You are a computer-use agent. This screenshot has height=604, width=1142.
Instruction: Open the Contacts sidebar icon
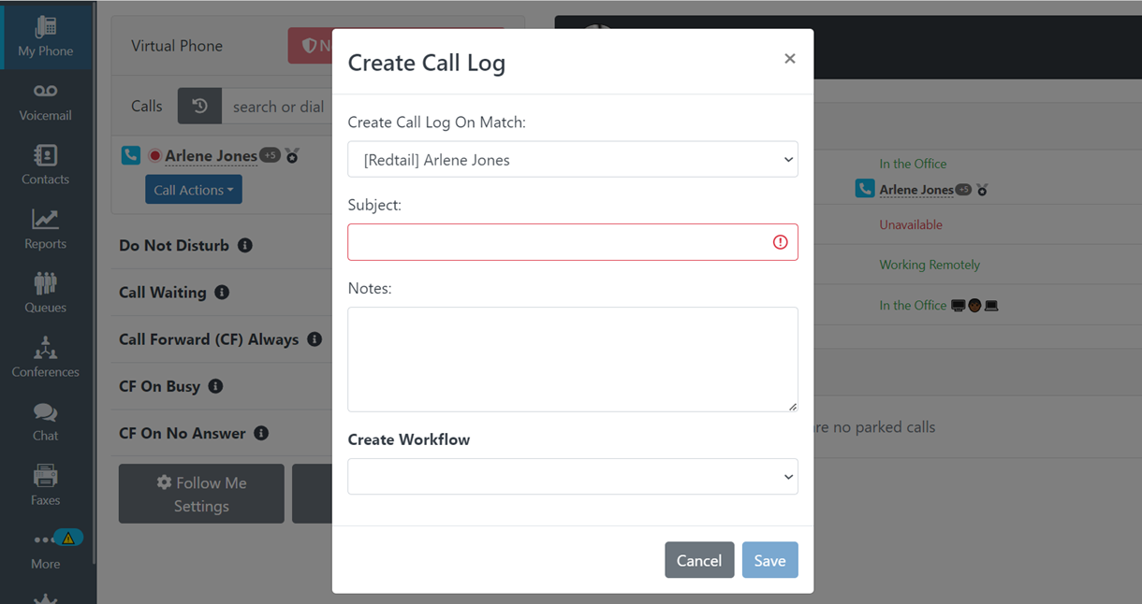pyautogui.click(x=45, y=154)
